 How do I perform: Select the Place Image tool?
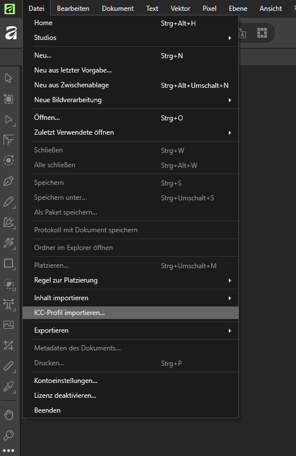9,325
